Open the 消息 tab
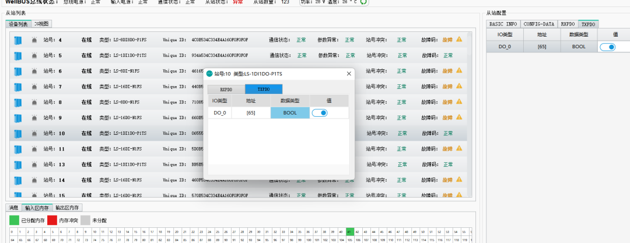Screen dimensions: 630x243 (13, 208)
